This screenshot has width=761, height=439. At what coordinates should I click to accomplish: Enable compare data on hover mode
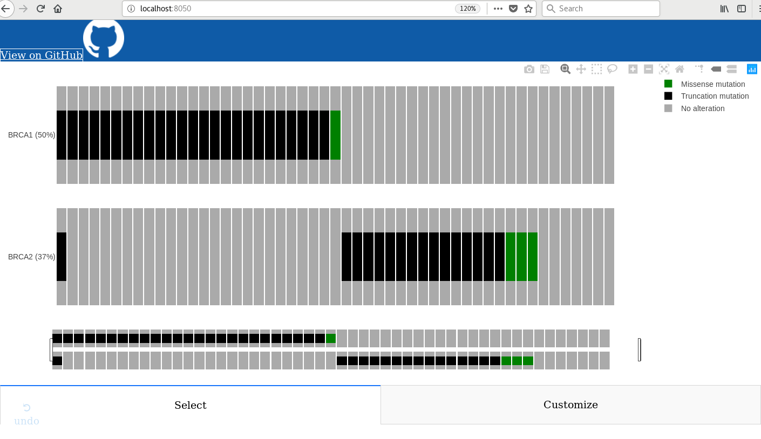point(731,68)
